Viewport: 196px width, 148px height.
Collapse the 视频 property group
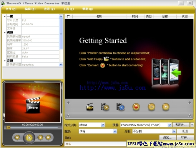tap(5, 33)
